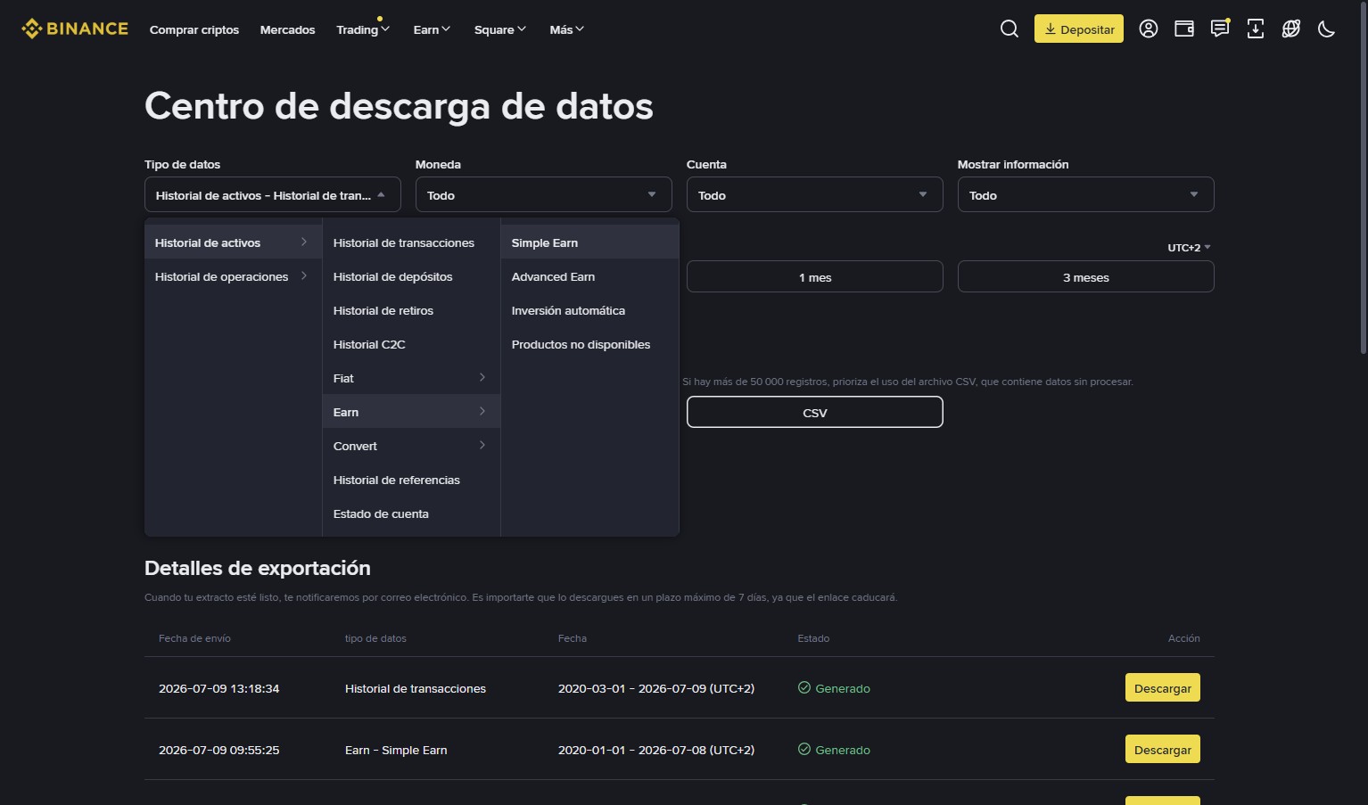This screenshot has height=805, width=1368.
Task: Download the Earn - Simple Earn export
Action: pos(1163,749)
